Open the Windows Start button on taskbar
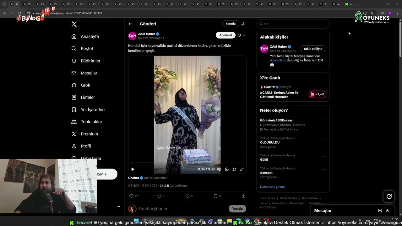The height and width of the screenshot is (226, 402). (136, 221)
